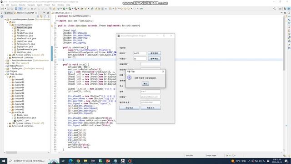Expand the PosProject project node

[5, 68]
